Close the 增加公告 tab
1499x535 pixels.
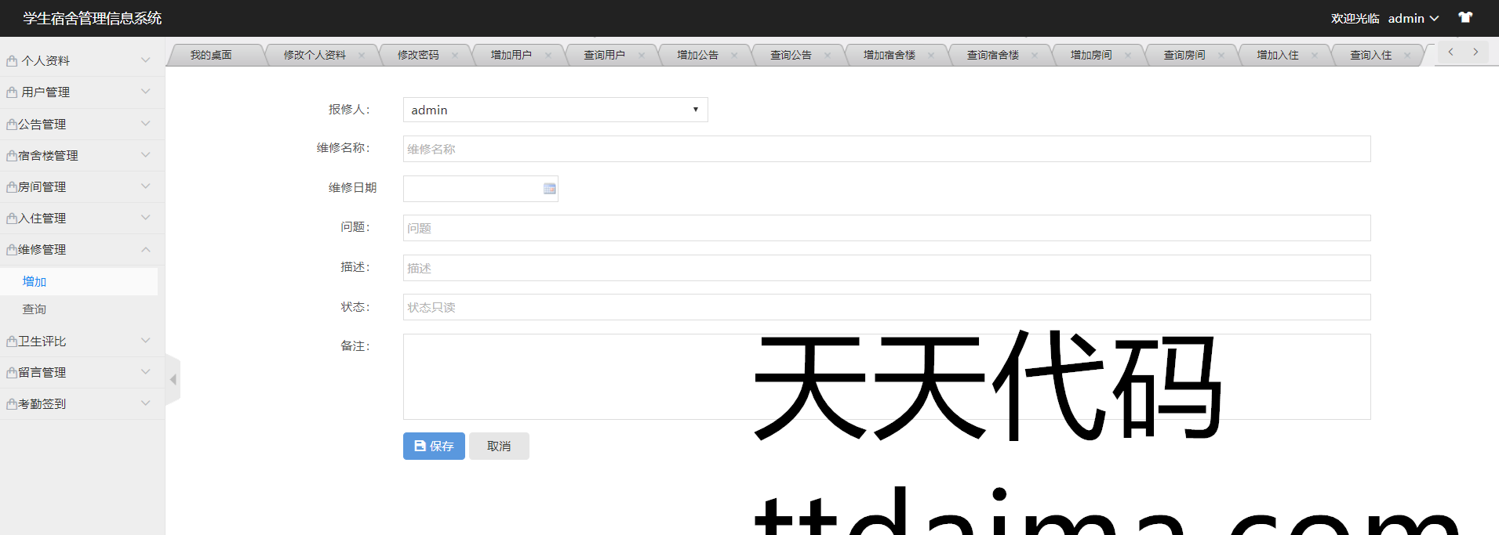click(x=734, y=56)
